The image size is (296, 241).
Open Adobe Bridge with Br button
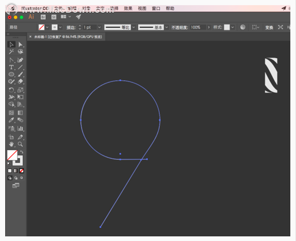[x=43, y=17]
